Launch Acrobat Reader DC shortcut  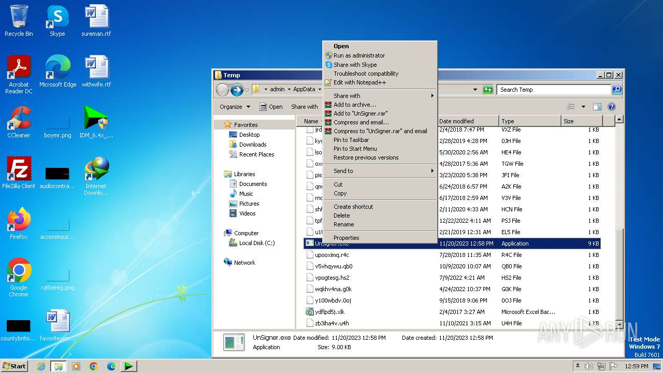[19, 75]
